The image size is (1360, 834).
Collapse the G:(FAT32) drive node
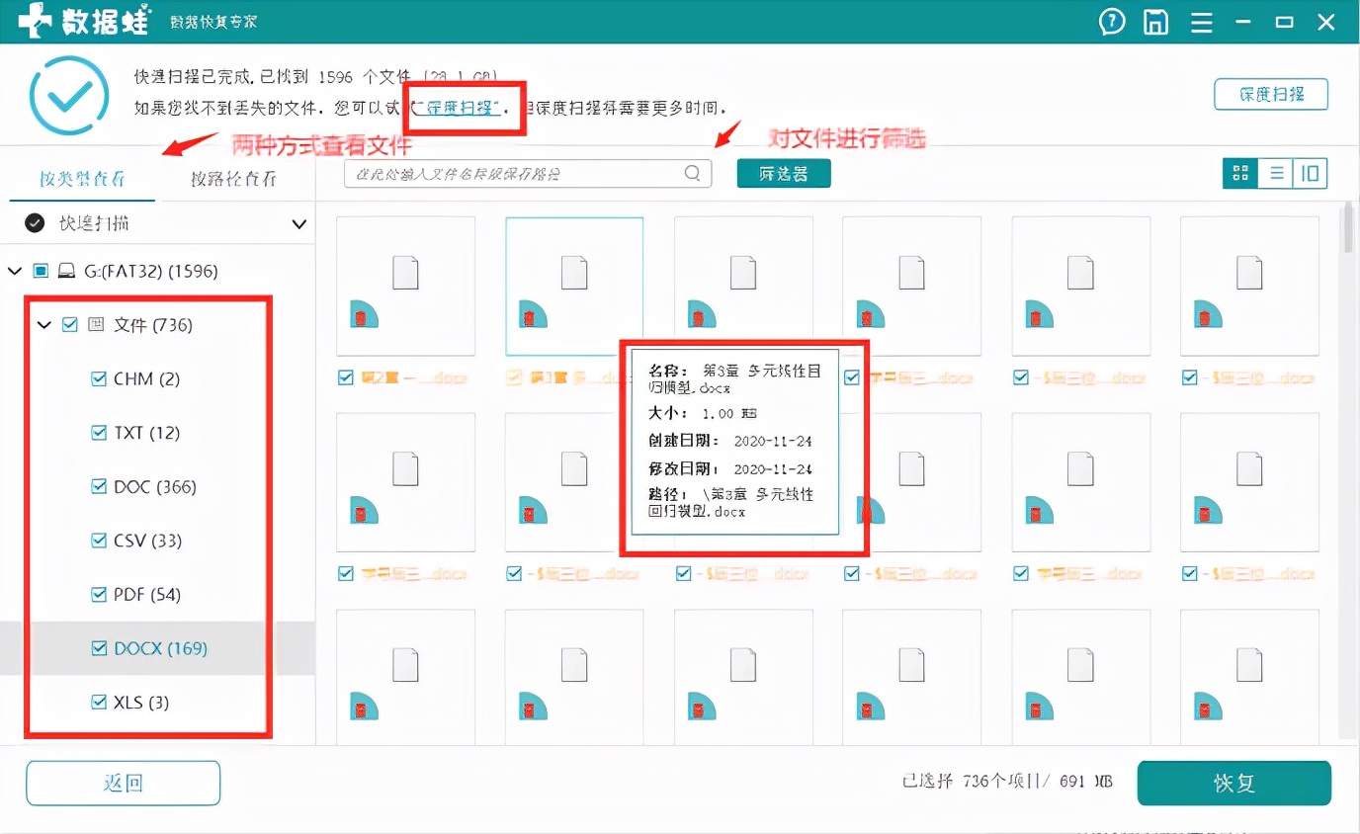click(x=15, y=270)
